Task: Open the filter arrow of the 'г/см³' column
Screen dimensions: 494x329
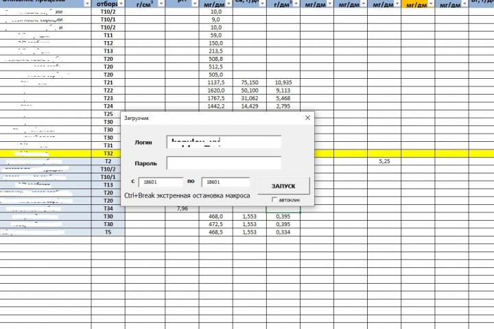Action: (161, 4)
